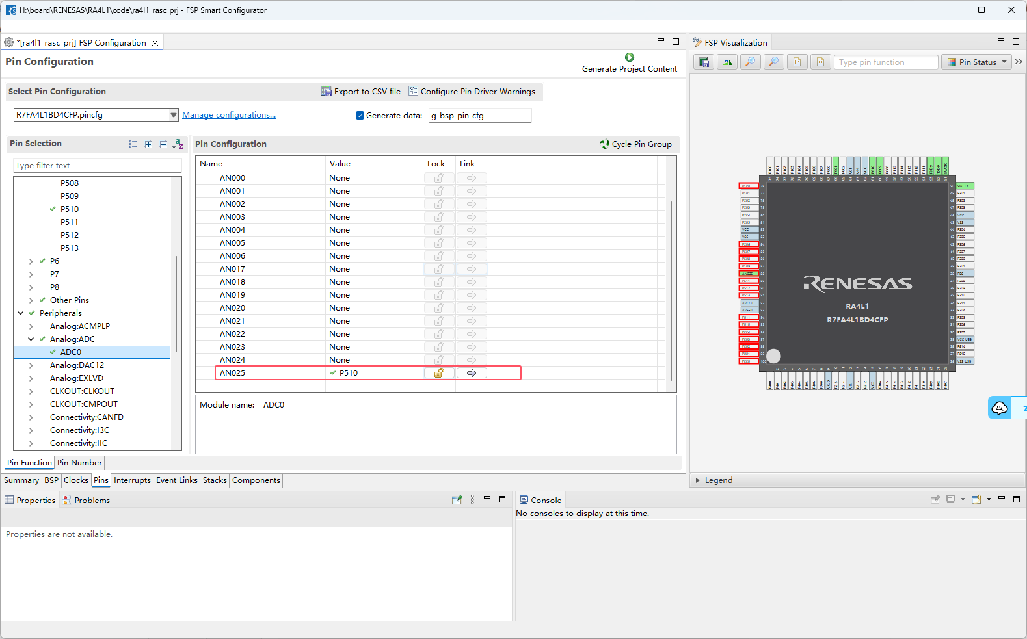Close the FSP Configuration editor tab

pos(155,43)
